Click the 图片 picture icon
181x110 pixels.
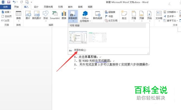(x=28, y=15)
